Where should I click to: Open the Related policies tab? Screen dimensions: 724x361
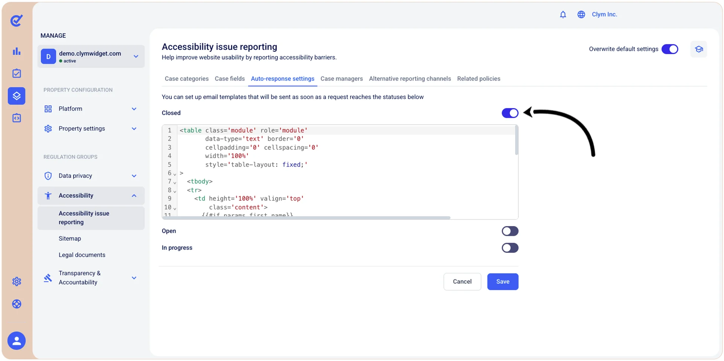click(479, 79)
